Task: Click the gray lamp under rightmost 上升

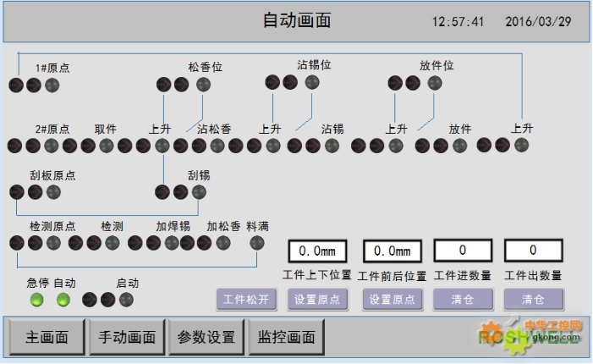Action: (522, 145)
